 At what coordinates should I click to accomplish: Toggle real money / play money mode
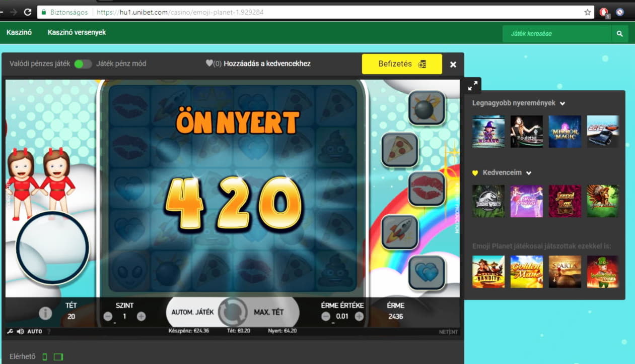[83, 64]
